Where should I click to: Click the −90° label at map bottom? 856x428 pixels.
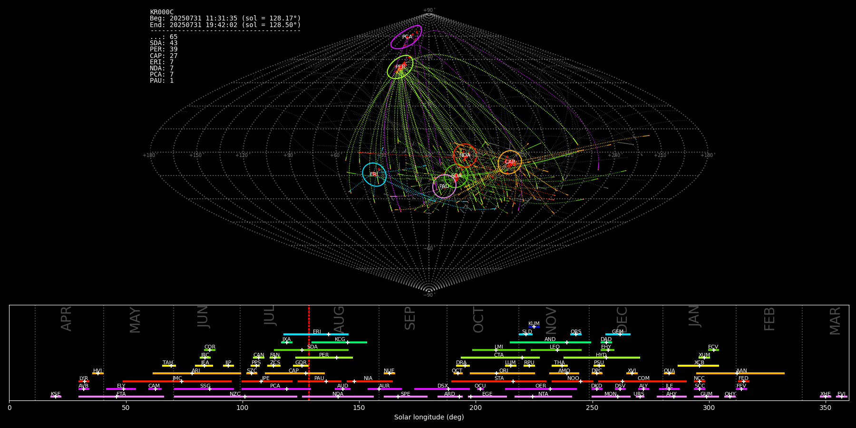[429, 295]
